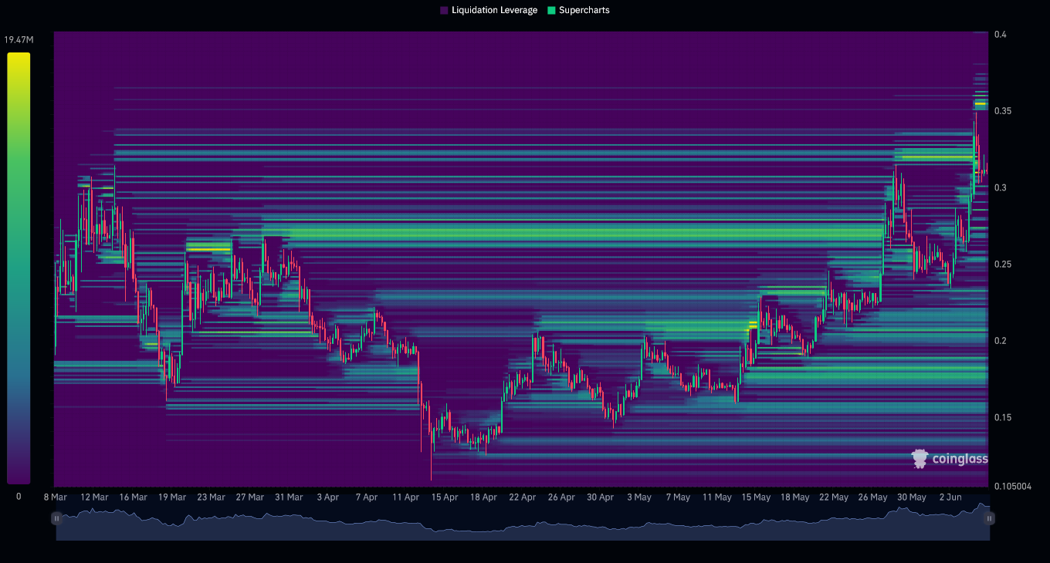Screen dimensions: 1050x563
Task: Click the 0.4 price axis label
Action: 1000,35
